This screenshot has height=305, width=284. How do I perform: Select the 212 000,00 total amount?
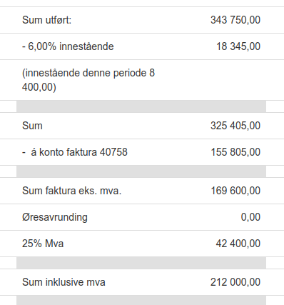(235, 282)
